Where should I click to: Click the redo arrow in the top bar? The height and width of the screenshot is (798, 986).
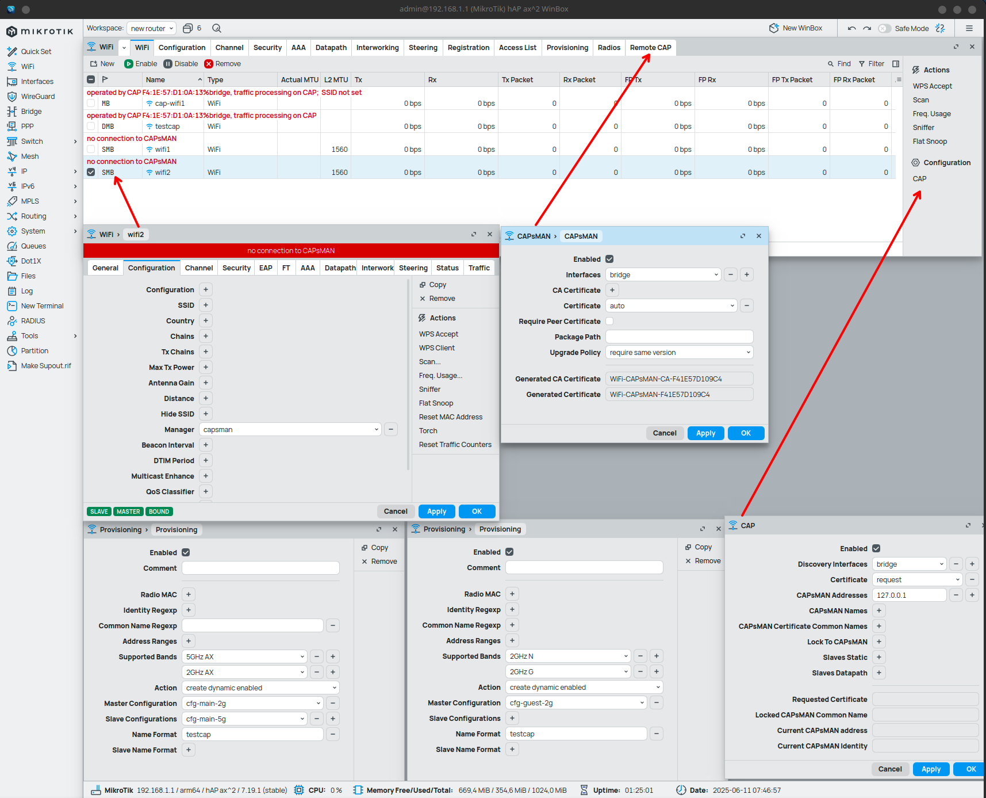867,28
